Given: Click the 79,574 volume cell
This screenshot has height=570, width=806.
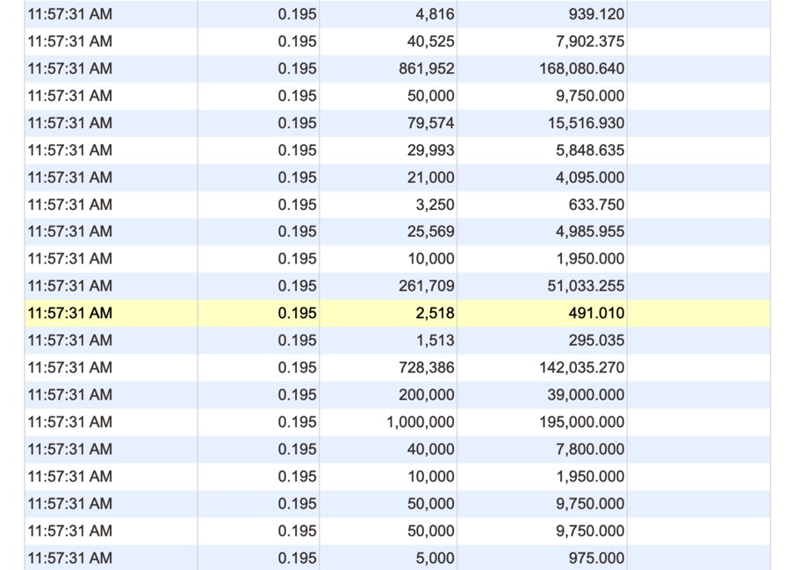Looking at the screenshot, I should (x=430, y=123).
